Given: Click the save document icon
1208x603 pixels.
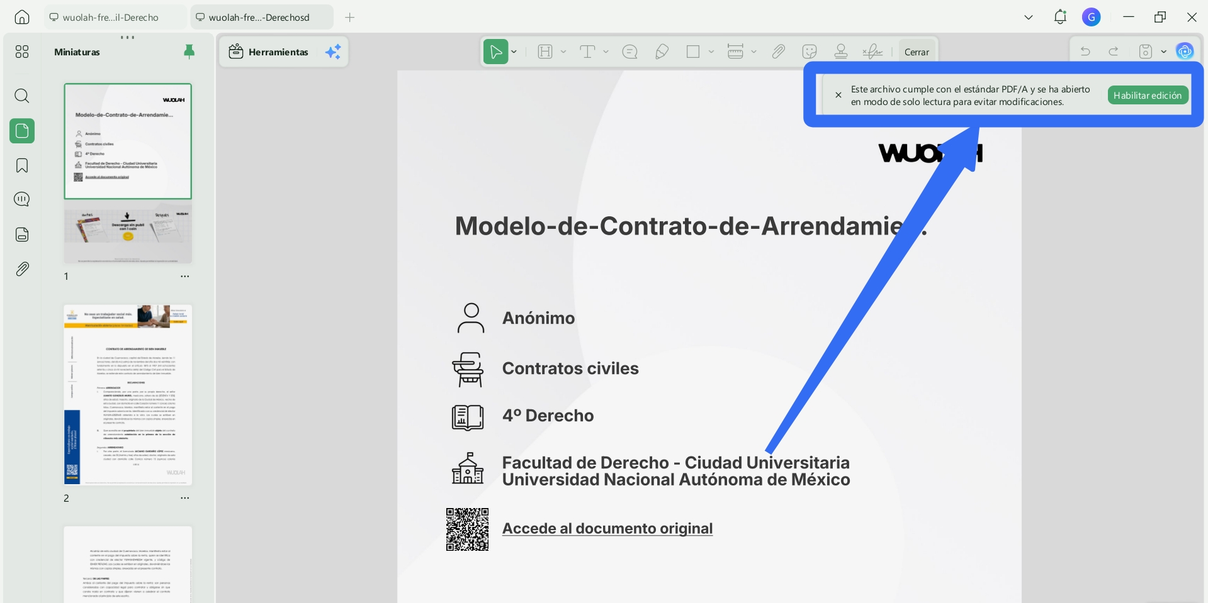Looking at the screenshot, I should tap(1146, 52).
